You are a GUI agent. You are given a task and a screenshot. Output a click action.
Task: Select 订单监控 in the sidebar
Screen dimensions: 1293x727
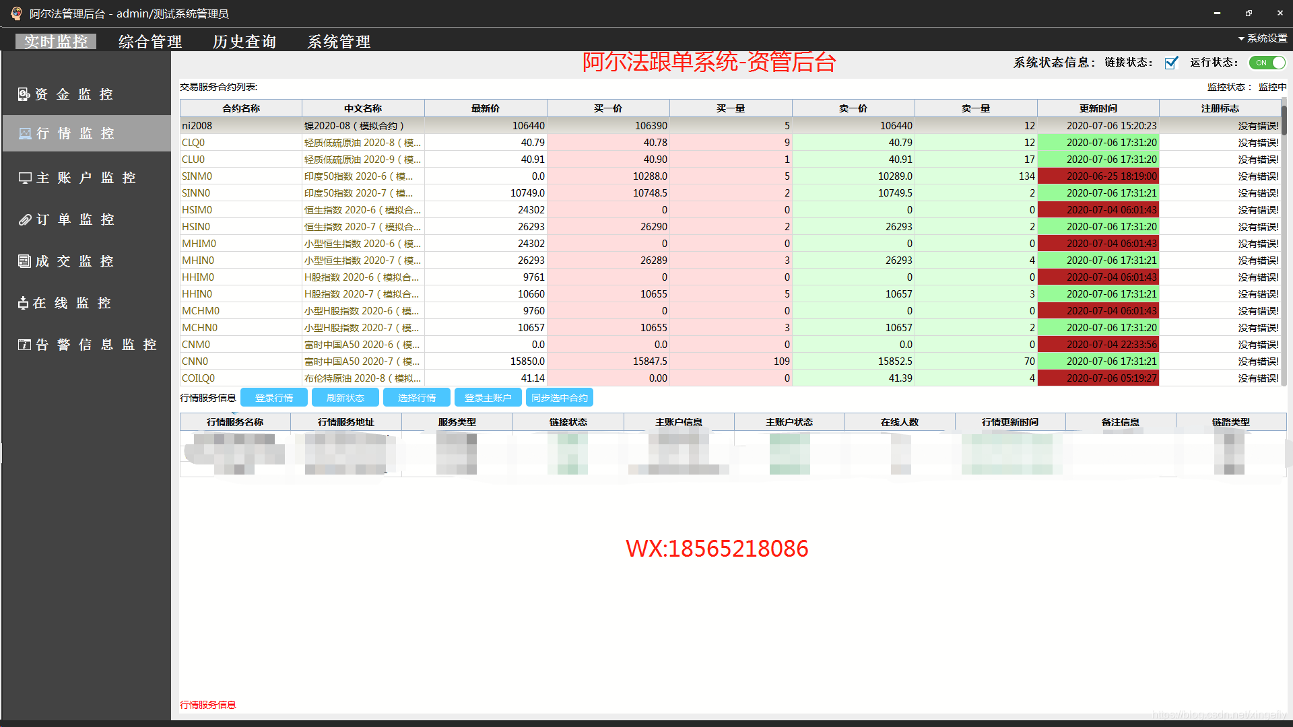click(86, 219)
